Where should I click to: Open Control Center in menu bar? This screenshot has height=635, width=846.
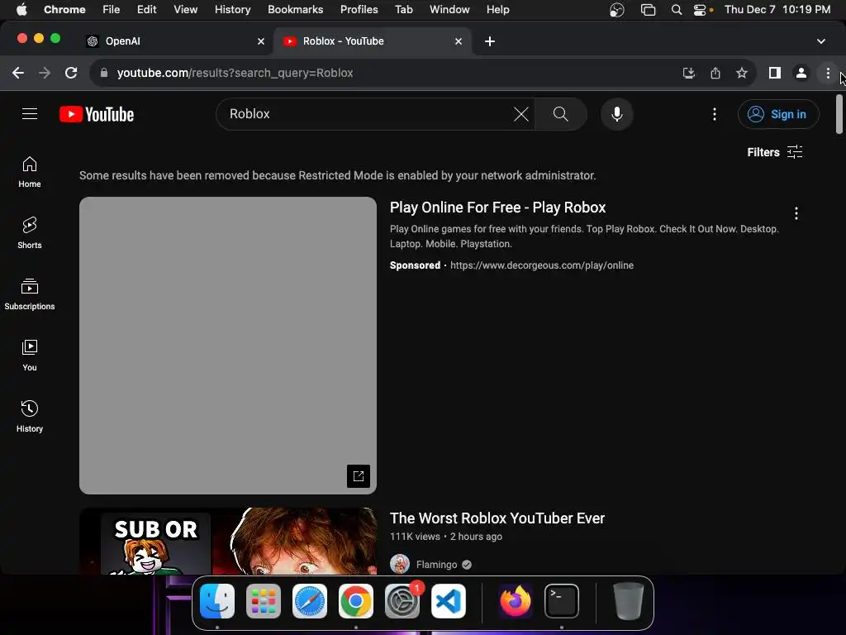700,10
